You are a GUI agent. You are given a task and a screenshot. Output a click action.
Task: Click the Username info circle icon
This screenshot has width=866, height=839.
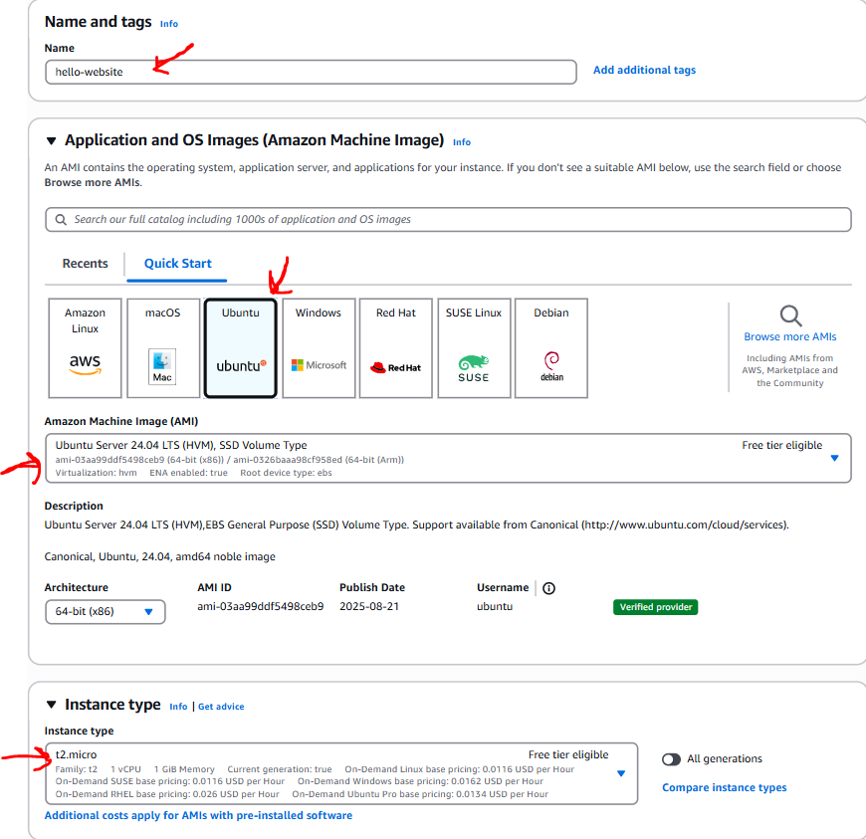point(548,588)
